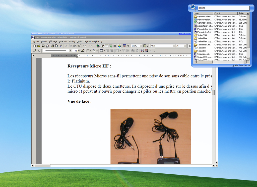Click the Arrêter la recherche link
Image resolution: width=257 pixels, height=187 pixels.
[x=241, y=66]
